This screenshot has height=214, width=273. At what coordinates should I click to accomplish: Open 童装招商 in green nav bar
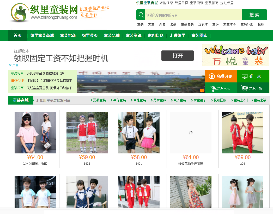click(68, 35)
